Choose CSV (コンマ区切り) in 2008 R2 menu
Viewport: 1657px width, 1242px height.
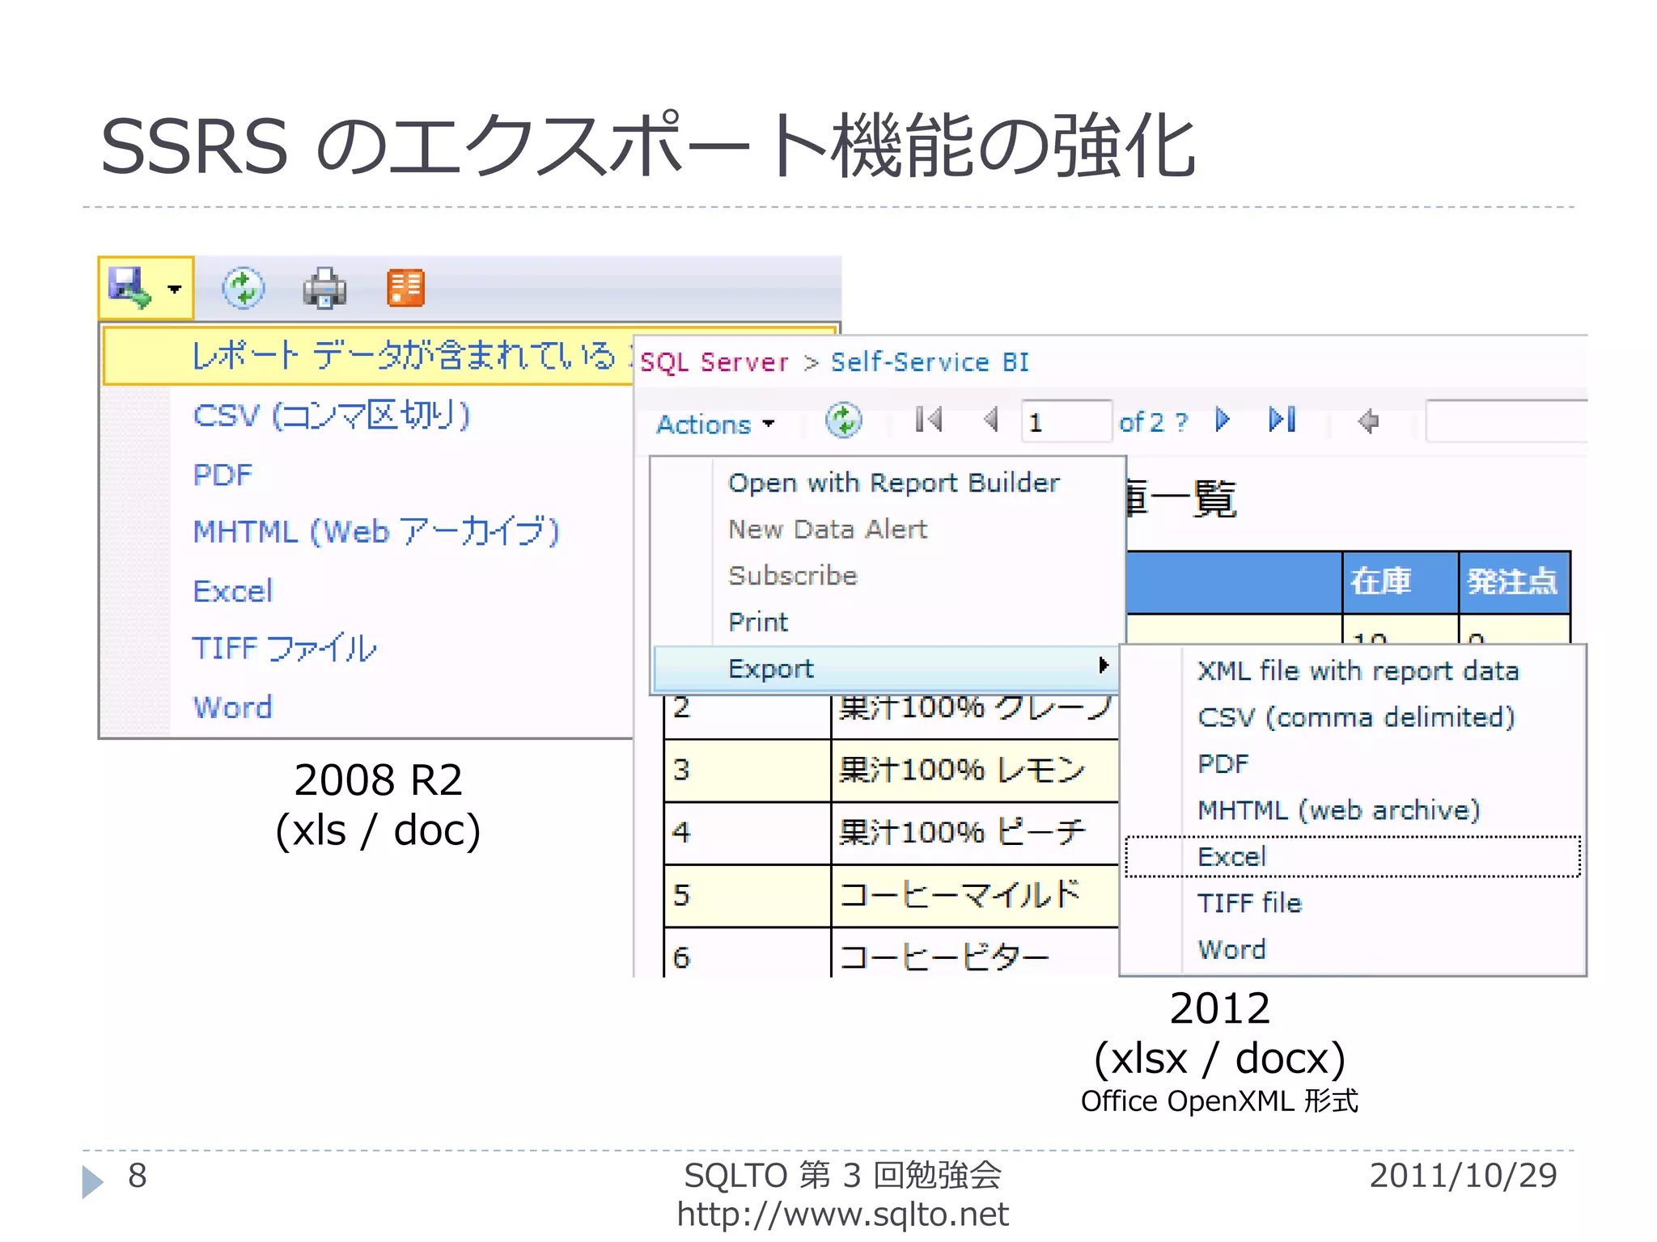331,416
